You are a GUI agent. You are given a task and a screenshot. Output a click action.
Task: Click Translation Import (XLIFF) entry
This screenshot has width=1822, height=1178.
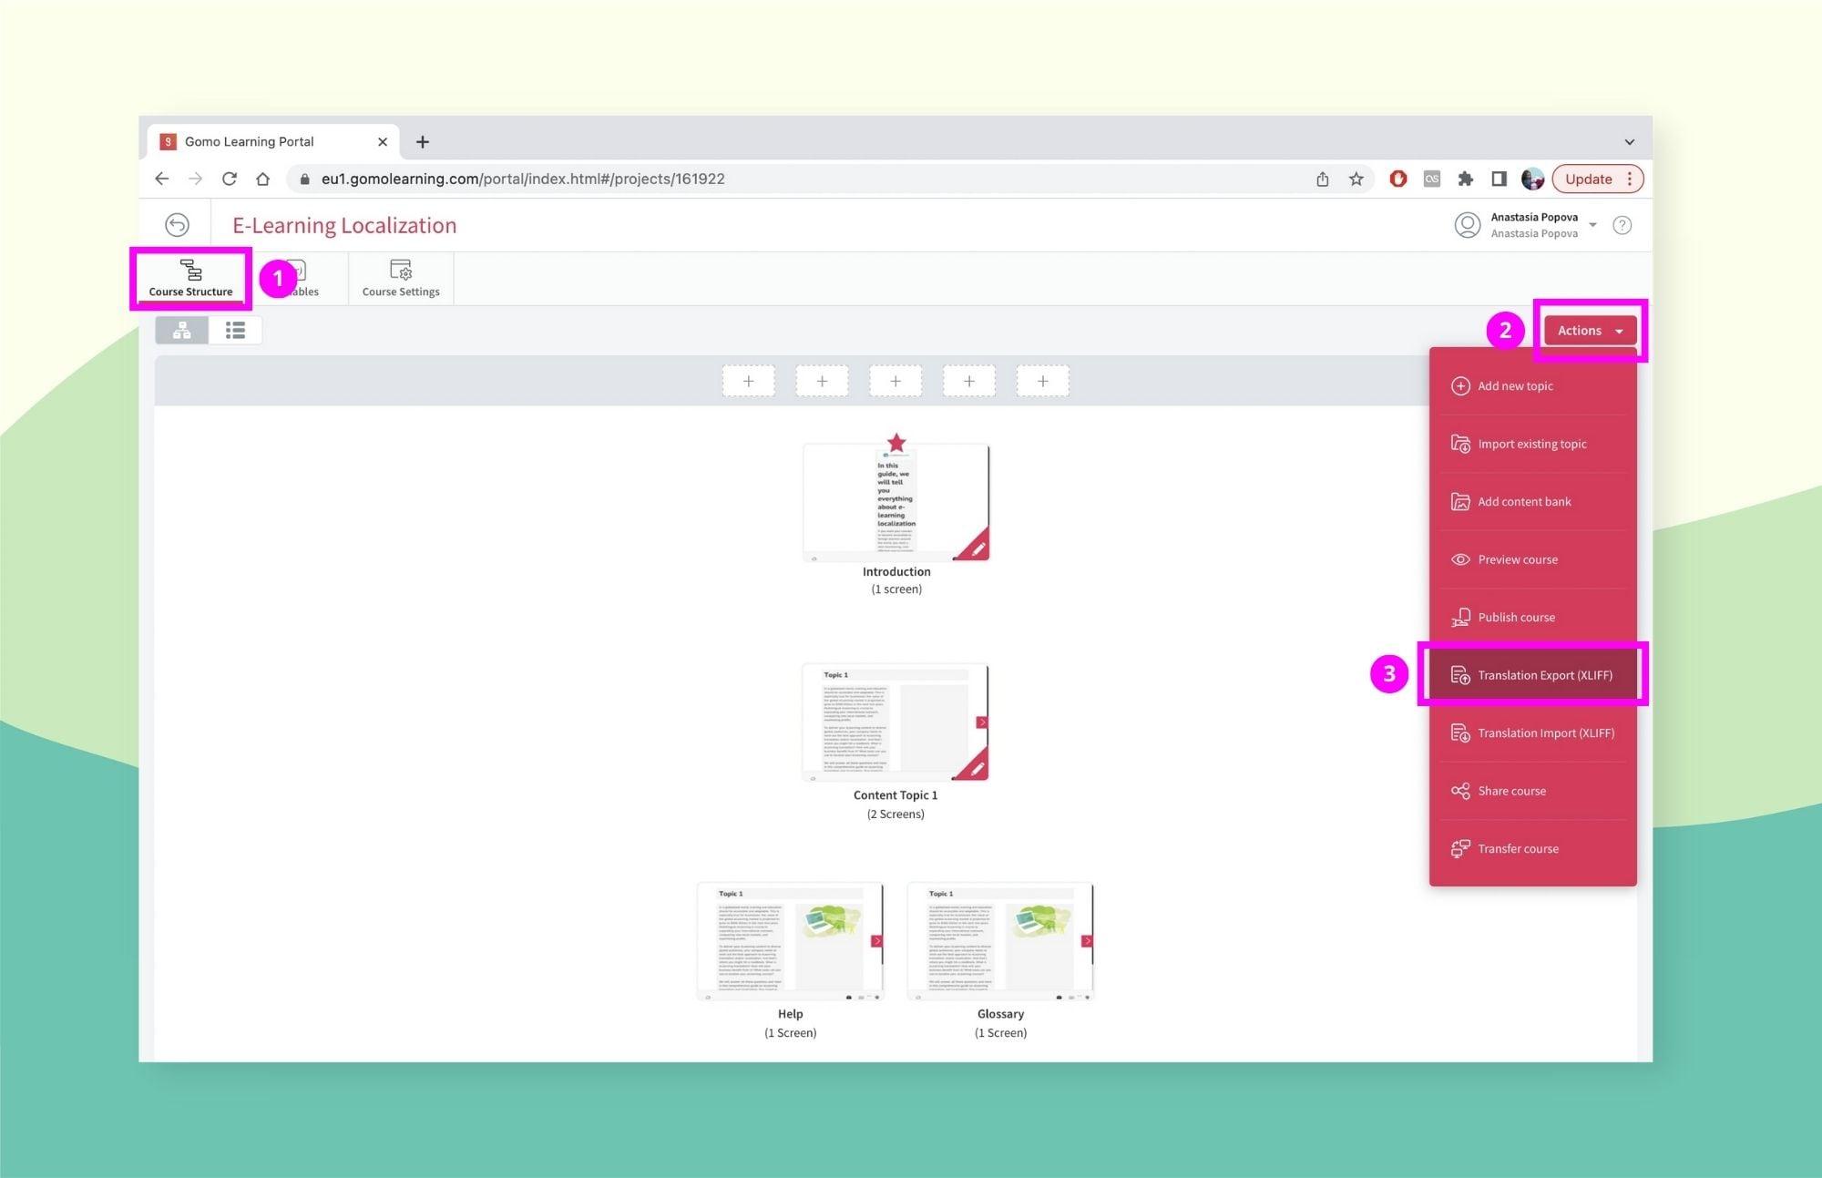[x=1545, y=733]
